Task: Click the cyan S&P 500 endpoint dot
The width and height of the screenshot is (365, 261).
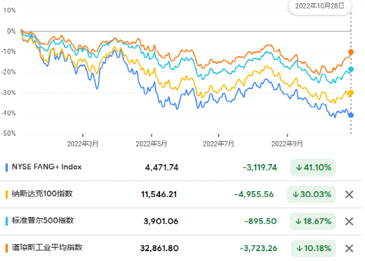Action: click(x=351, y=69)
